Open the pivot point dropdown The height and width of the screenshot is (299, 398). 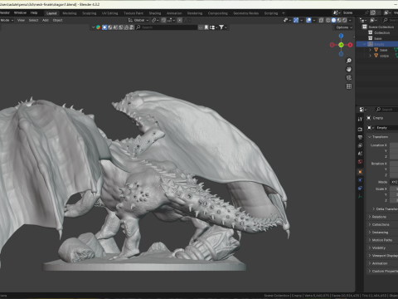(155, 20)
